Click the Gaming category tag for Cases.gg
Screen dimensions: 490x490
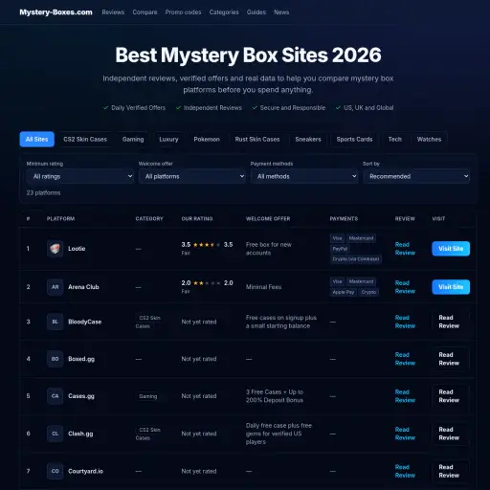[148, 396]
